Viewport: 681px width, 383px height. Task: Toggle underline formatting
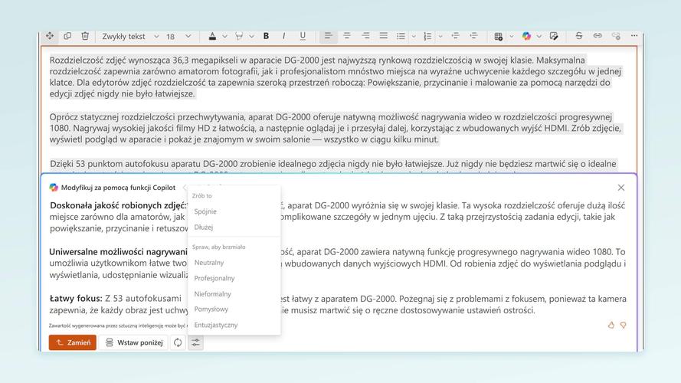[x=303, y=36]
